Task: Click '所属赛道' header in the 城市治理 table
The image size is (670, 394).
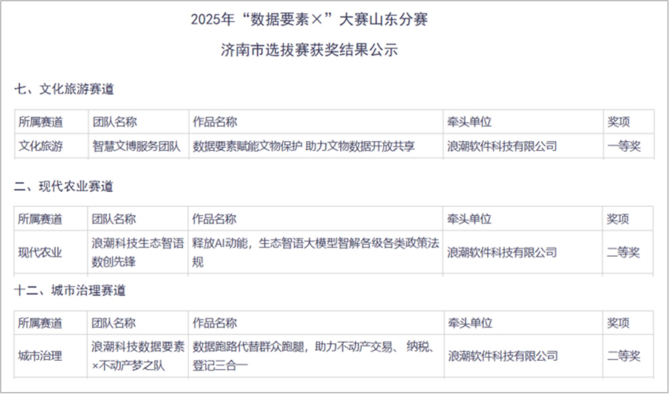Action: tap(40, 323)
